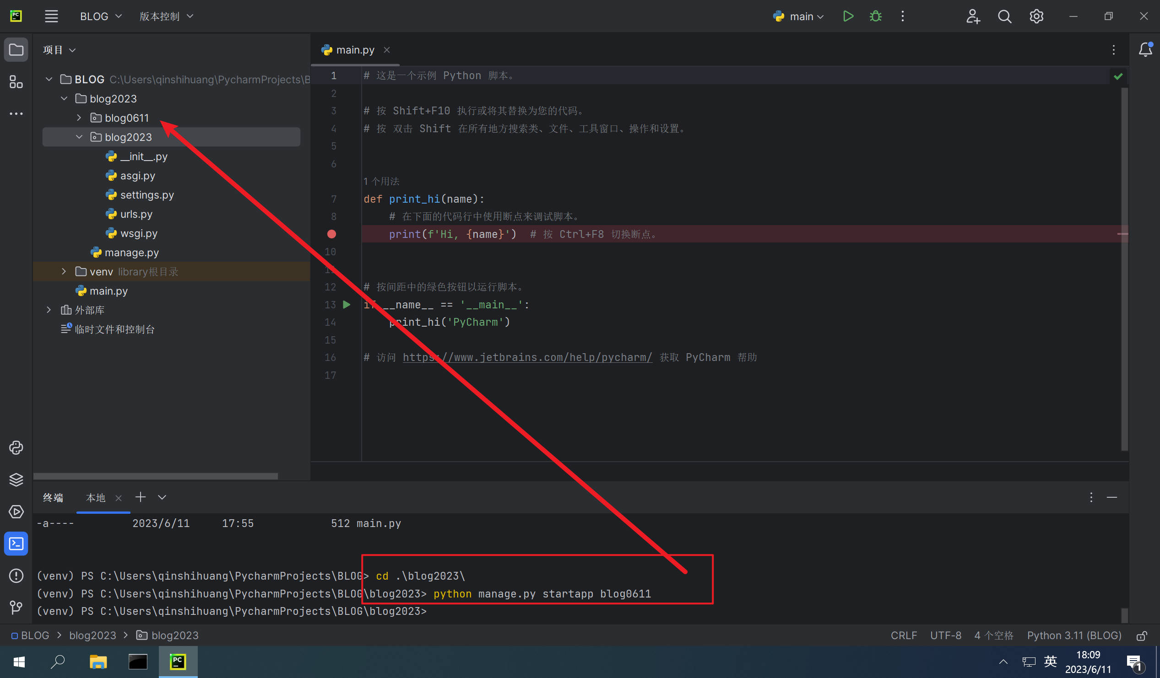Open BLOG project dropdown
This screenshot has width=1160, height=678.
tap(101, 16)
